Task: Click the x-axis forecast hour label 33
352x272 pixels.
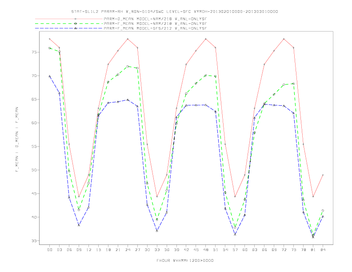Action: pyautogui.click(x=157, y=250)
